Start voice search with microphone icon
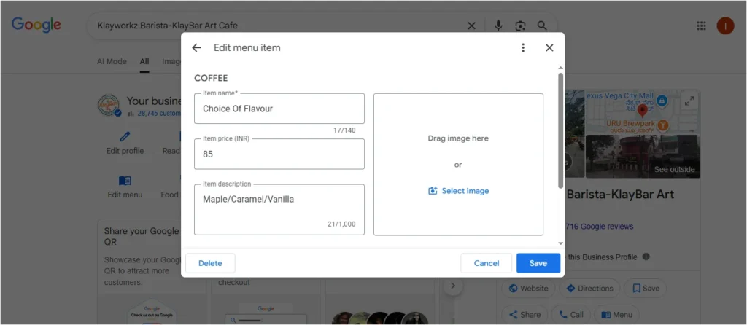Screen dimensions: 747x325 click(x=498, y=26)
